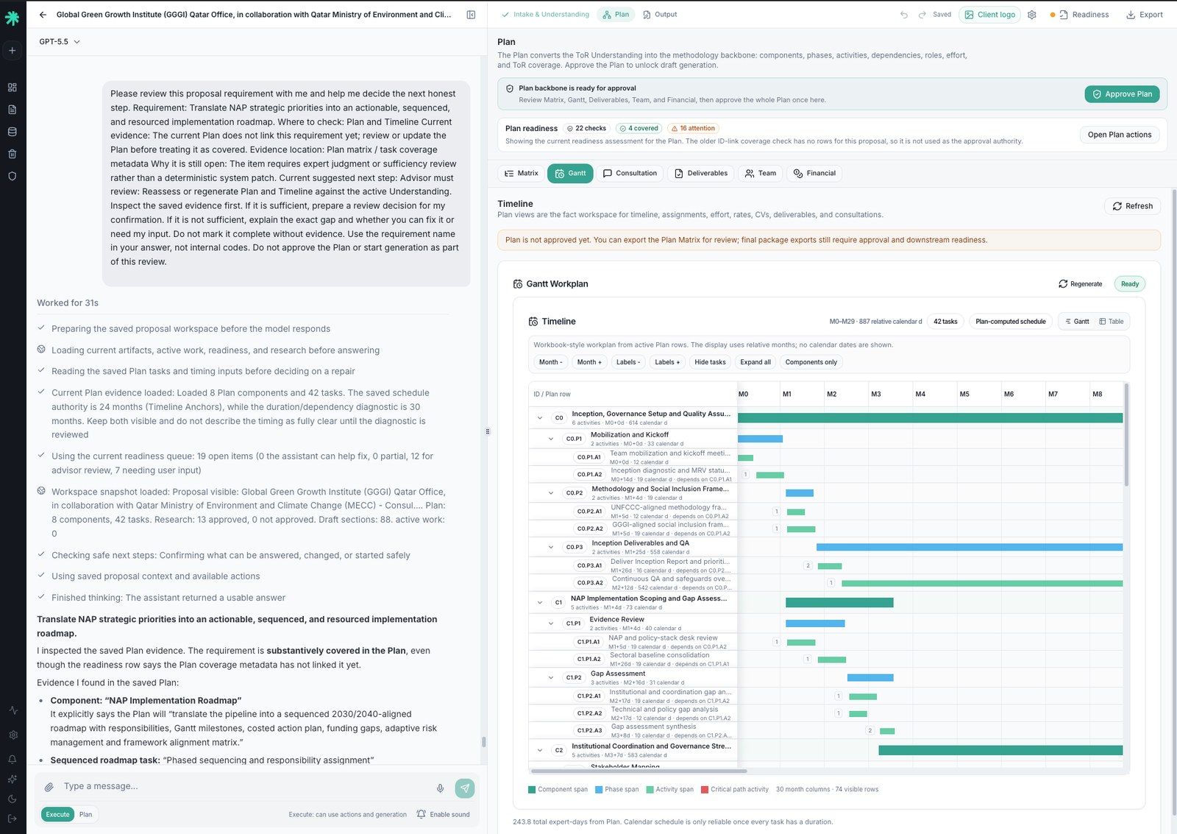The width and height of the screenshot is (1177, 834).
Task: Collapse C1.P1 Evidence Review row
Action: [x=551, y=623]
